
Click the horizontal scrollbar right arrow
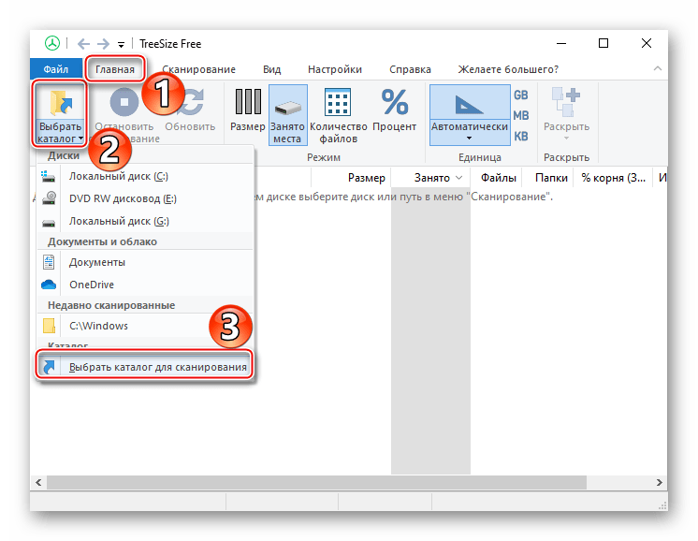coord(660,483)
